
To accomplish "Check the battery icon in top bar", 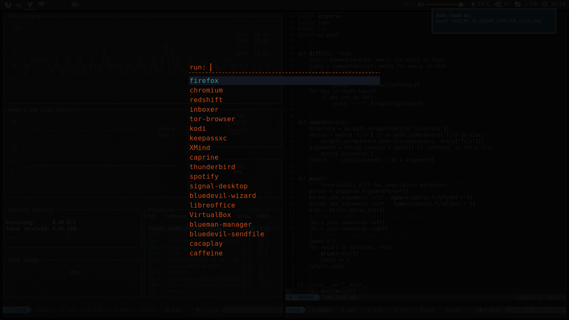I will tap(75, 5).
